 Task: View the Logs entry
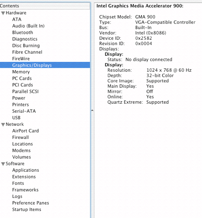[17, 196]
